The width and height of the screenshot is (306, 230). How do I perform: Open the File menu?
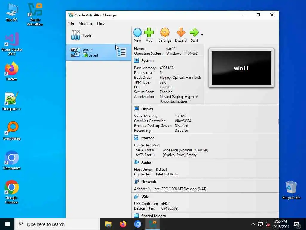[x=71, y=23]
